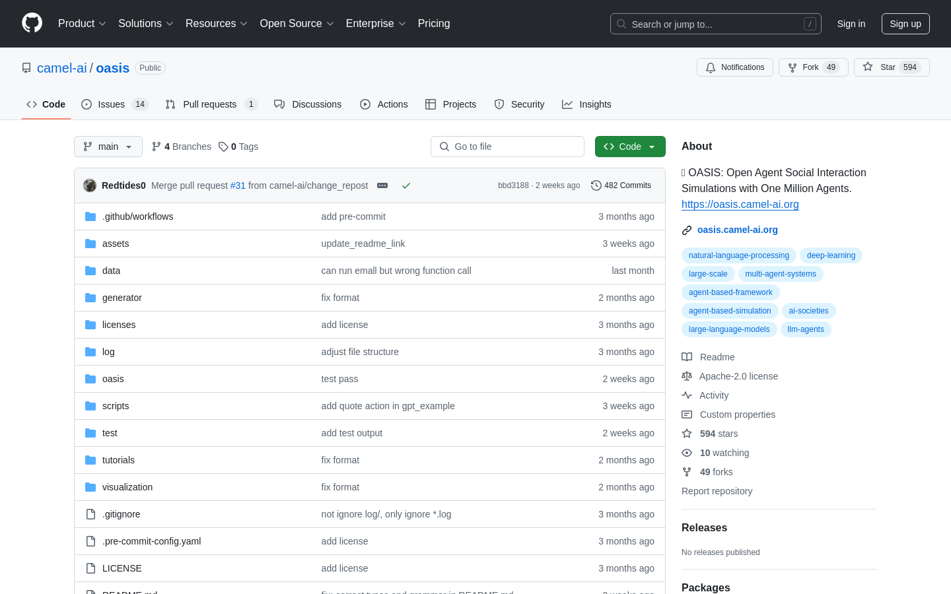Select the Projects tab
Viewport: 951px width, 594px height.
point(451,104)
